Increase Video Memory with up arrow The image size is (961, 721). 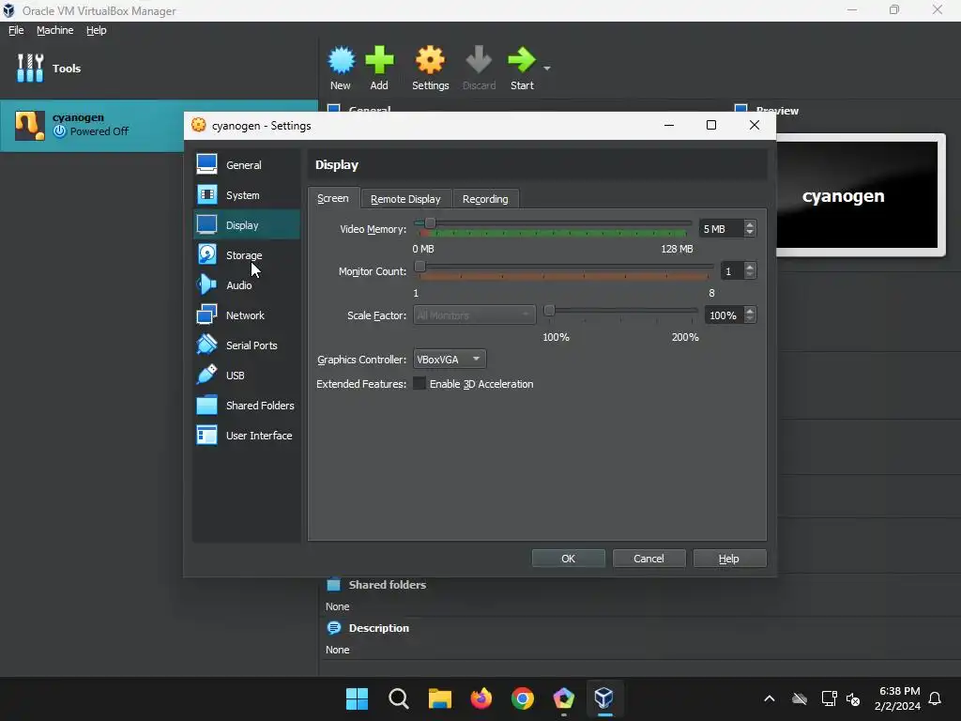click(x=750, y=224)
